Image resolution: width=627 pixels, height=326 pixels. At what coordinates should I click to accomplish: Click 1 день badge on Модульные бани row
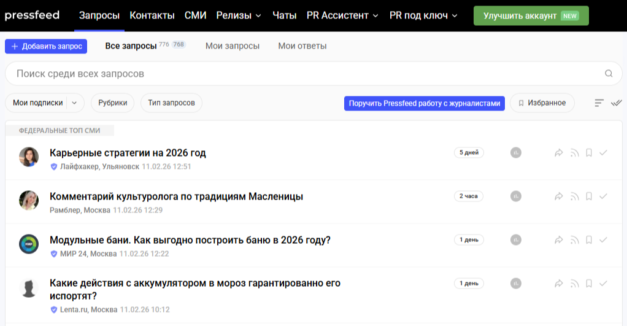469,239
